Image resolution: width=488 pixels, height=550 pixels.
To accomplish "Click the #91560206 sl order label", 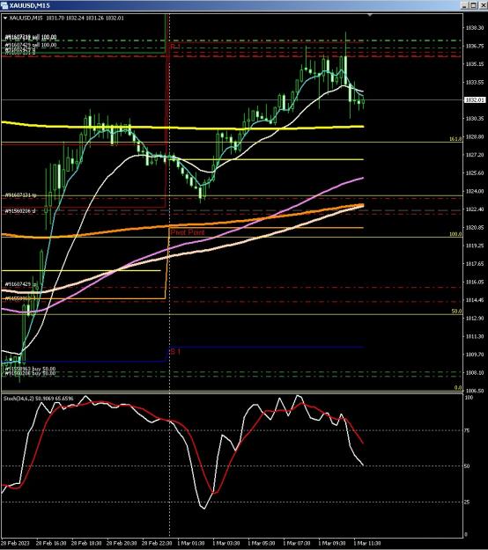I will [20, 211].
